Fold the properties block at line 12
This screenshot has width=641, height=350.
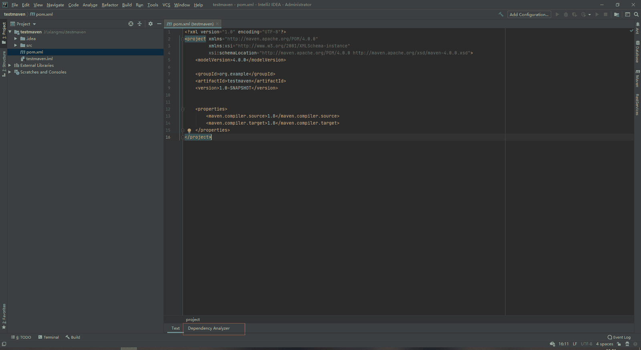183,109
